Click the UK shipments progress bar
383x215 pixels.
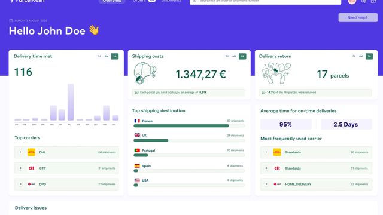pos(189,140)
